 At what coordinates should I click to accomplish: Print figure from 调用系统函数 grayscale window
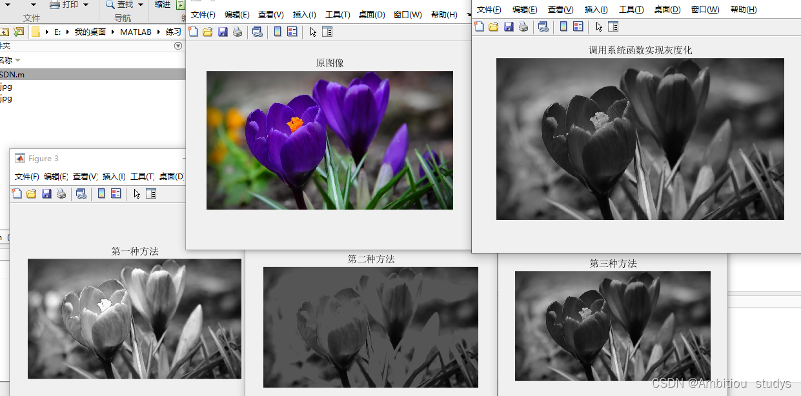click(x=523, y=26)
